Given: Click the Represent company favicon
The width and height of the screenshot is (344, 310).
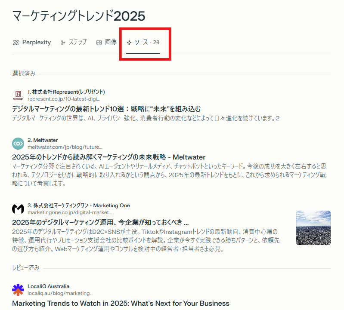Looking at the screenshot, I should click(x=18, y=95).
